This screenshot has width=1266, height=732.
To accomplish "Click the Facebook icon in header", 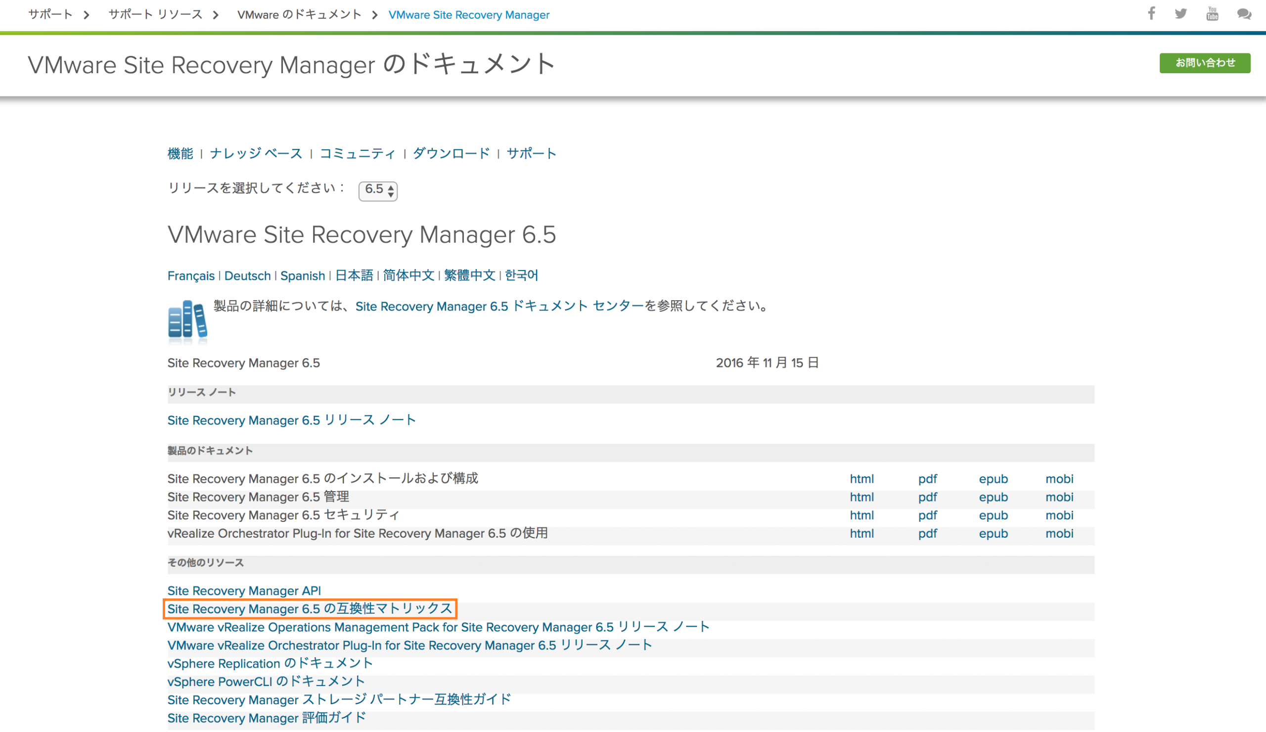I will coord(1151,13).
